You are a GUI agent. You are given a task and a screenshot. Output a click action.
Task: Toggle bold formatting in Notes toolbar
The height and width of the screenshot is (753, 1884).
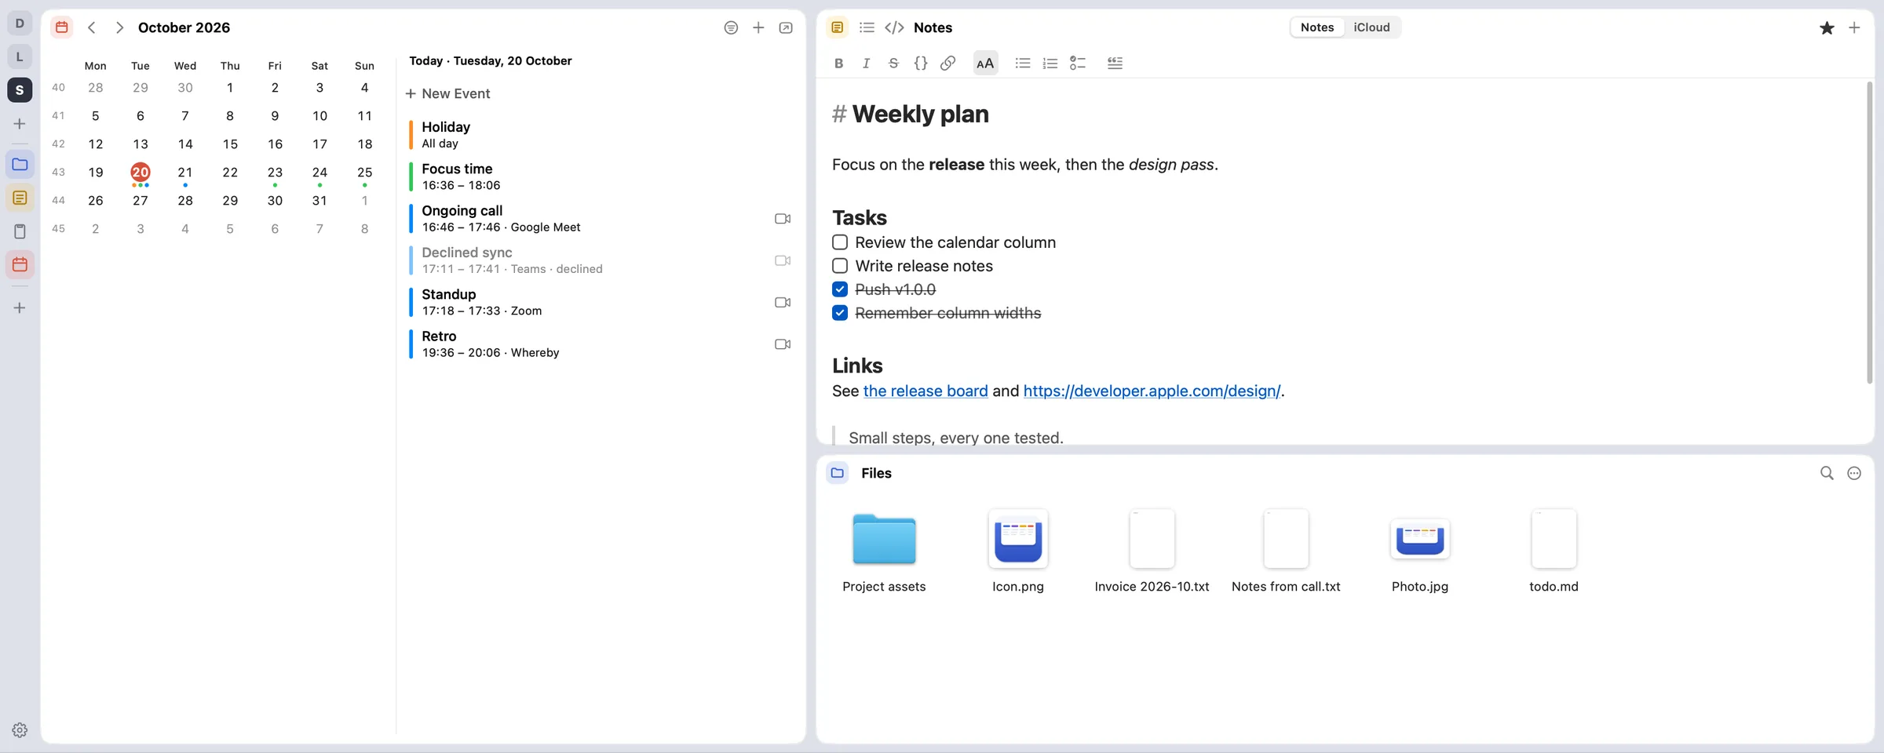pyautogui.click(x=838, y=64)
